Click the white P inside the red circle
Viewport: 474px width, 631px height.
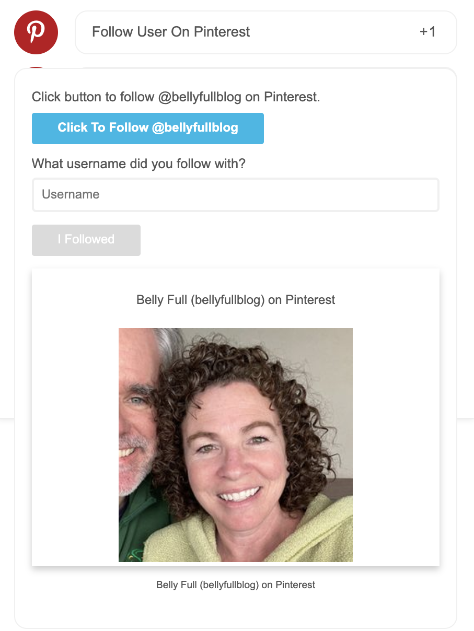tap(36, 32)
